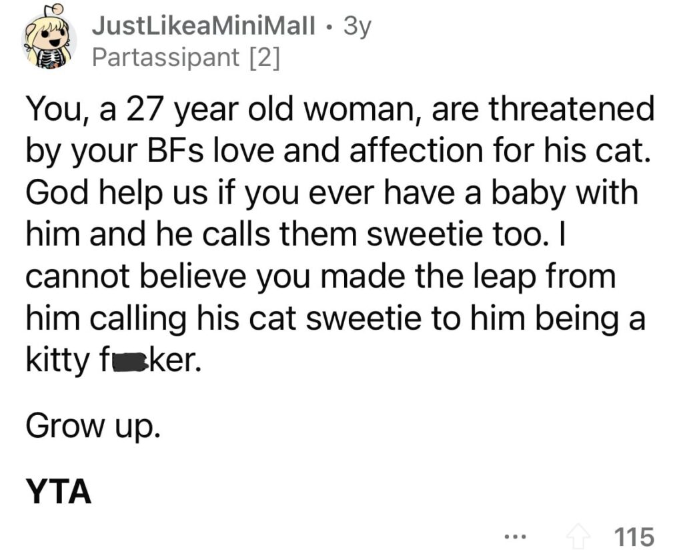Click the phrase "God help us"
The width and height of the screenshot is (683, 556).
[116, 193]
